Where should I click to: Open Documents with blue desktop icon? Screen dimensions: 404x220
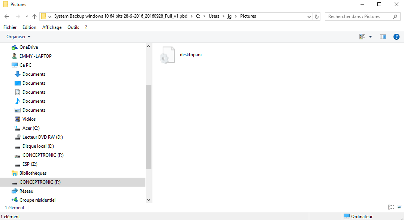pyautogui.click(x=34, y=83)
